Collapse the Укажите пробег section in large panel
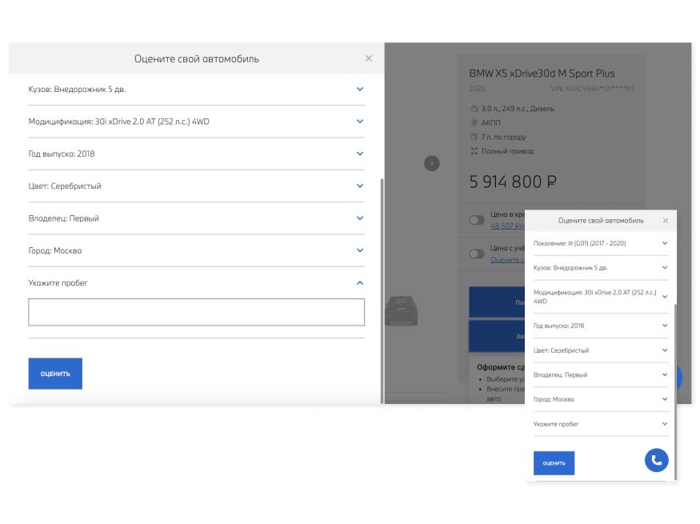Screen dimensions: 700x524 359,282
